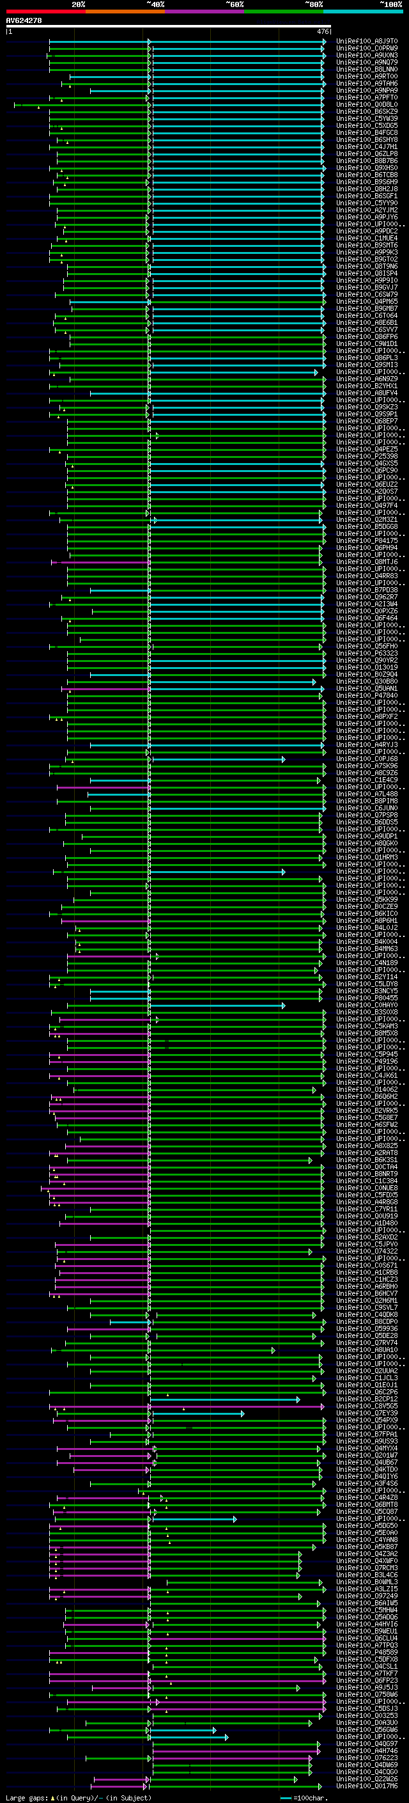The width and height of the screenshot is (409, 1803).
Task: Click hit UniRef100_C1MUE4
Action: coord(367,238)
